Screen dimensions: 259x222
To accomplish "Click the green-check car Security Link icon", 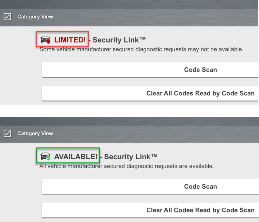I will [46, 157].
